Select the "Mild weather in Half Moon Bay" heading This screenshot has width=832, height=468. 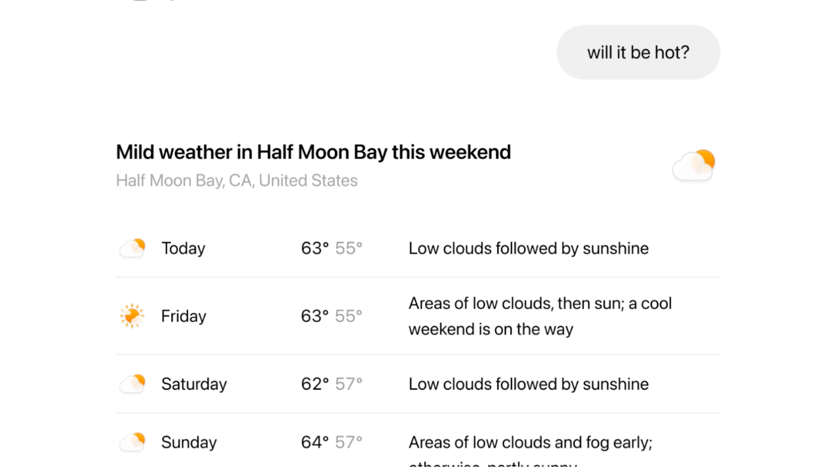pos(313,152)
